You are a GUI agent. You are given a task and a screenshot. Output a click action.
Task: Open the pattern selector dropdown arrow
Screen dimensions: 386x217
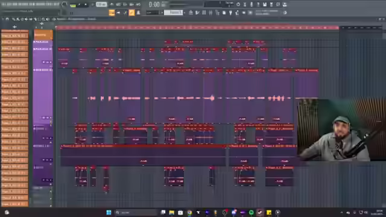coord(185,13)
